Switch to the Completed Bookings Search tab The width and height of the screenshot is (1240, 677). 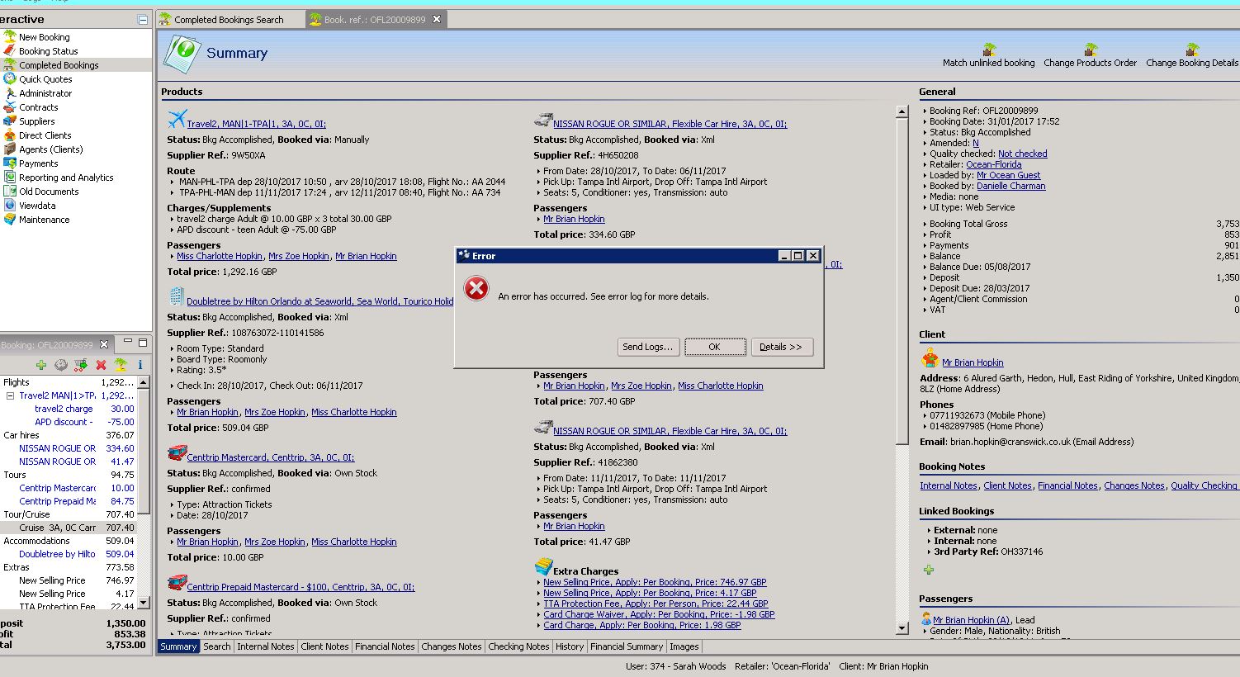(228, 20)
